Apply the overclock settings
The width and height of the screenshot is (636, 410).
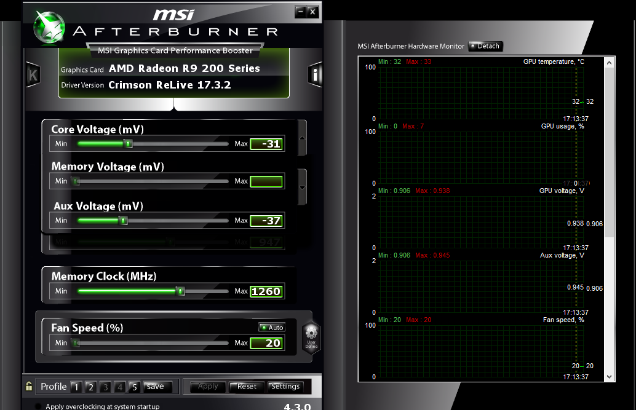click(x=208, y=387)
